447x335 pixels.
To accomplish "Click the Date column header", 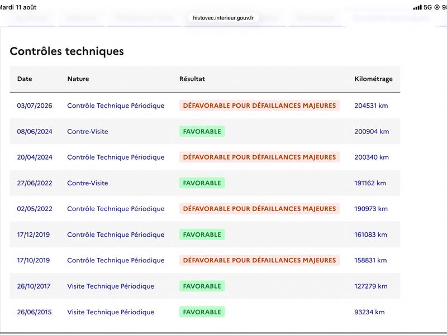I will [x=25, y=79].
